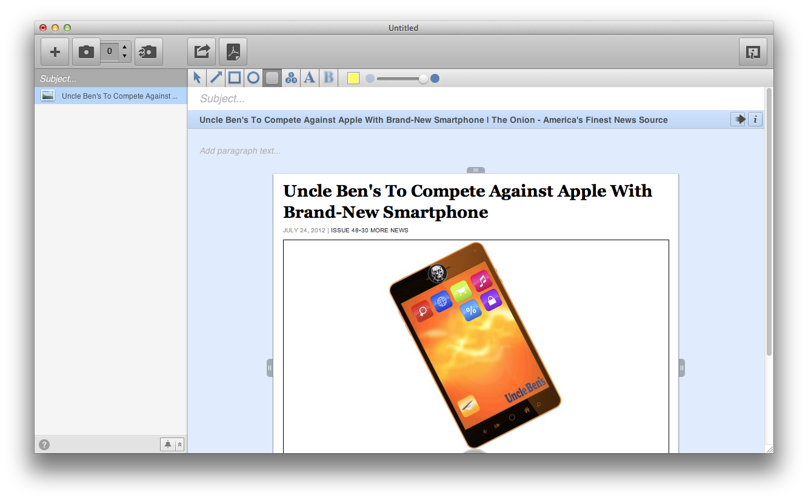
Task: Open the share/export arrow button
Action: click(x=201, y=52)
